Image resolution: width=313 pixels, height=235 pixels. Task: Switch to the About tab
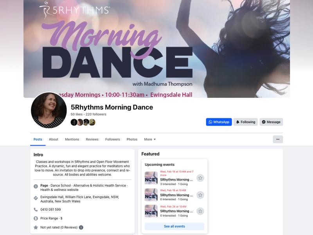coord(54,139)
